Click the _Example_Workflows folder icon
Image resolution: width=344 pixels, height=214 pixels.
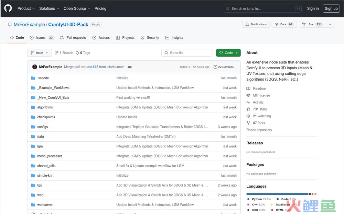33,88
